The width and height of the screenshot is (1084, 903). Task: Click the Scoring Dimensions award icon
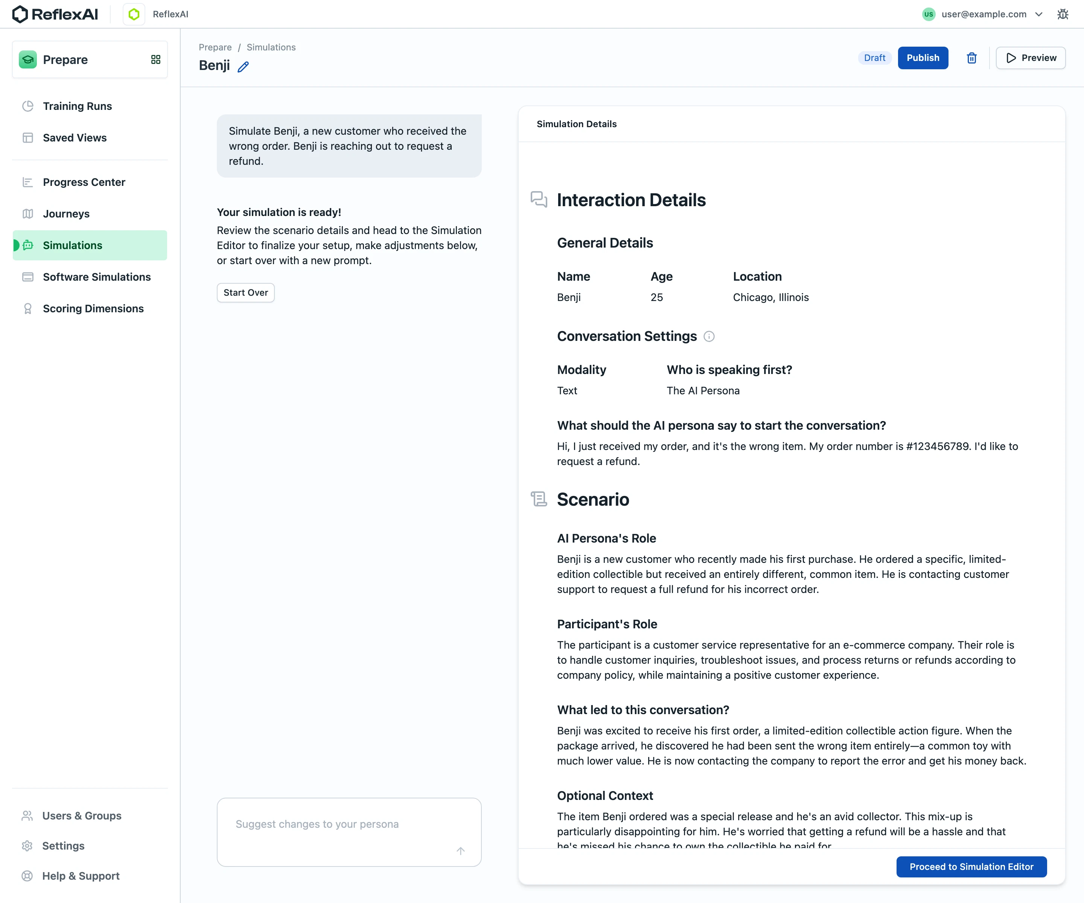point(28,309)
